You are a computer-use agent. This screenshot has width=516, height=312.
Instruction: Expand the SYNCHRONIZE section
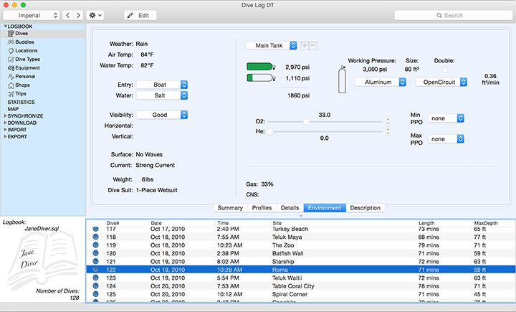coord(5,116)
